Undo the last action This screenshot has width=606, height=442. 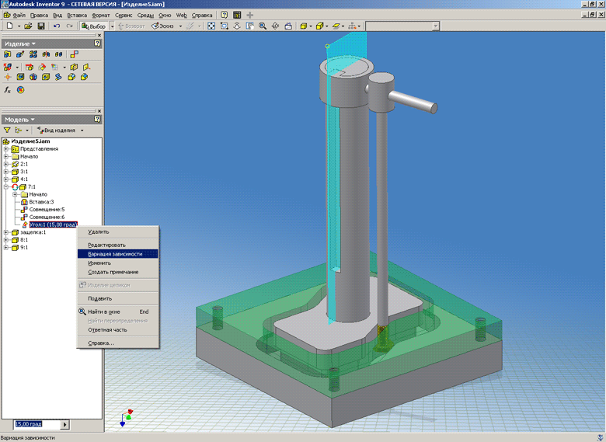point(57,26)
